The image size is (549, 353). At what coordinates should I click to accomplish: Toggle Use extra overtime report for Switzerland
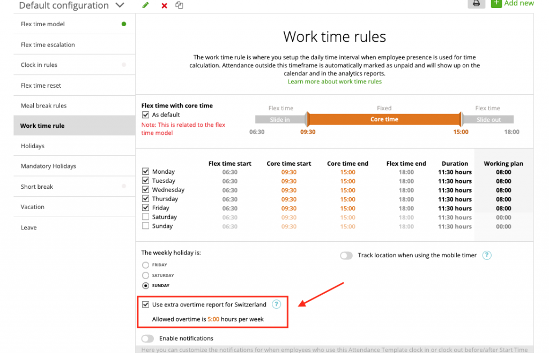point(145,304)
